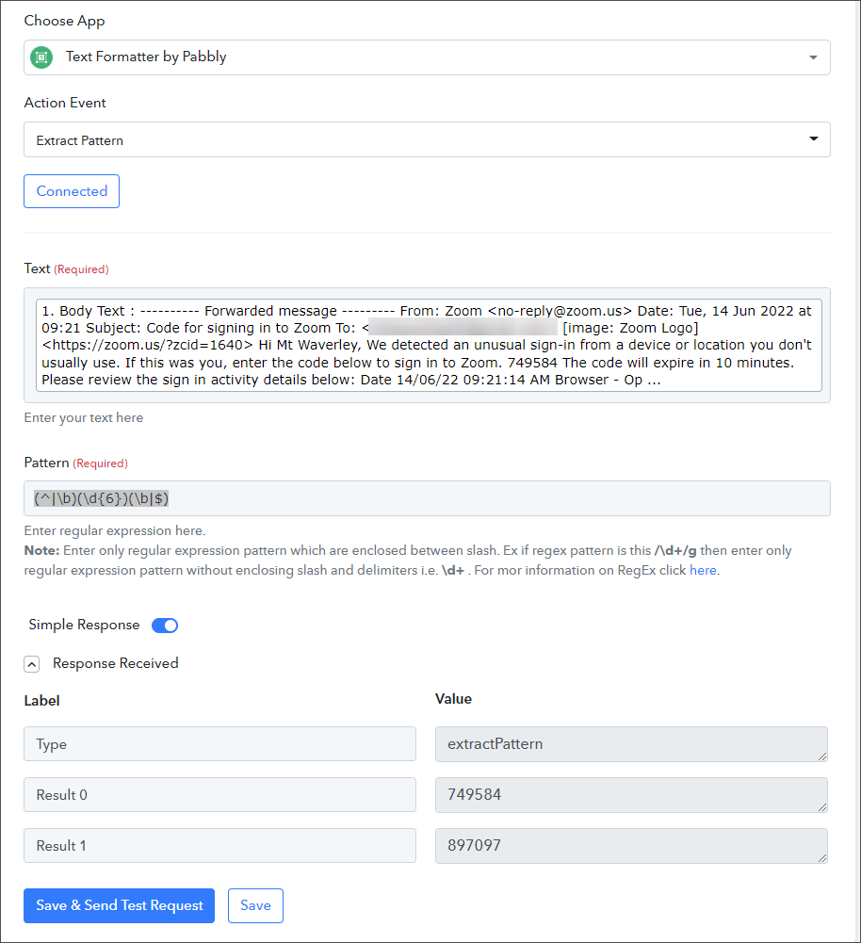Viewport: 861px width, 943px height.
Task: Click the 749584 value box
Action: tap(631, 794)
